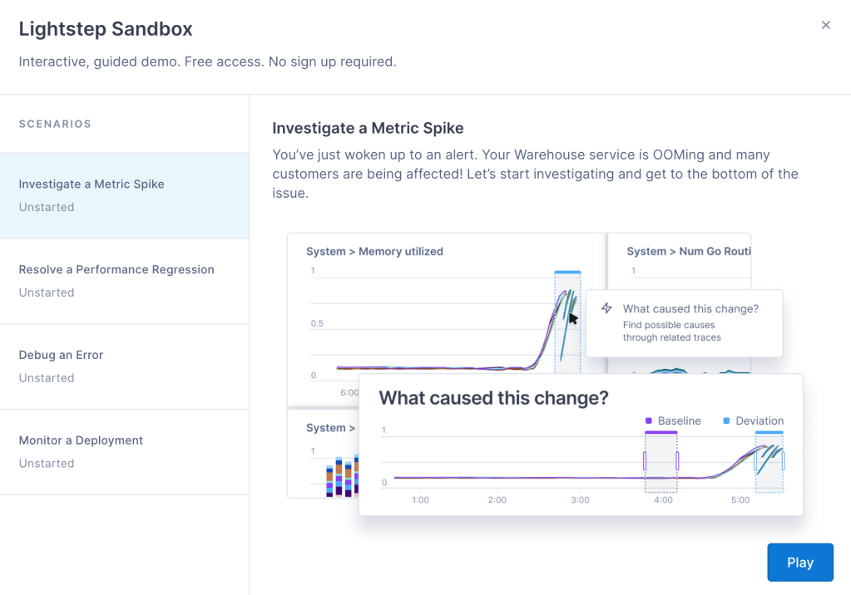Click the large 'What caused this change?' heading

point(493,398)
